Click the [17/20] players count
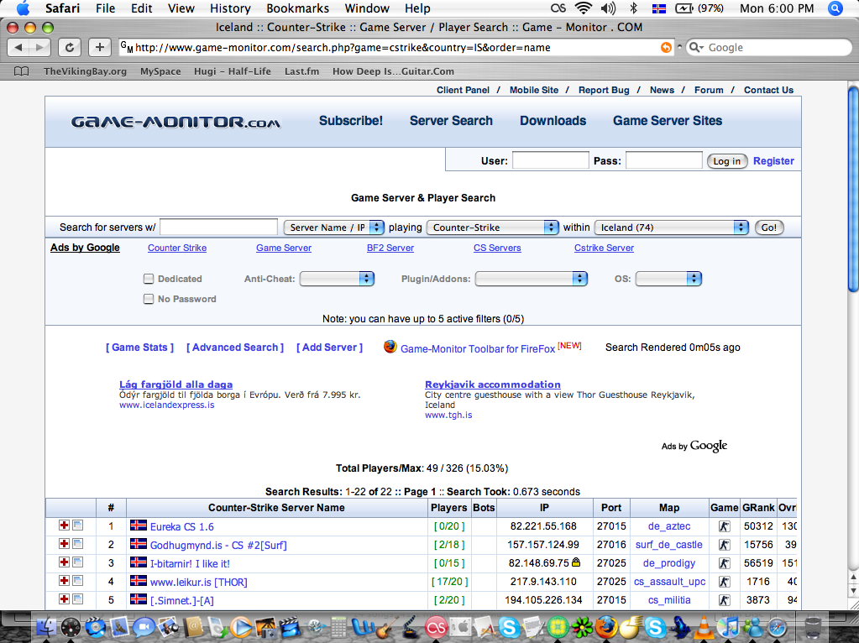859x643 pixels. [x=449, y=582]
